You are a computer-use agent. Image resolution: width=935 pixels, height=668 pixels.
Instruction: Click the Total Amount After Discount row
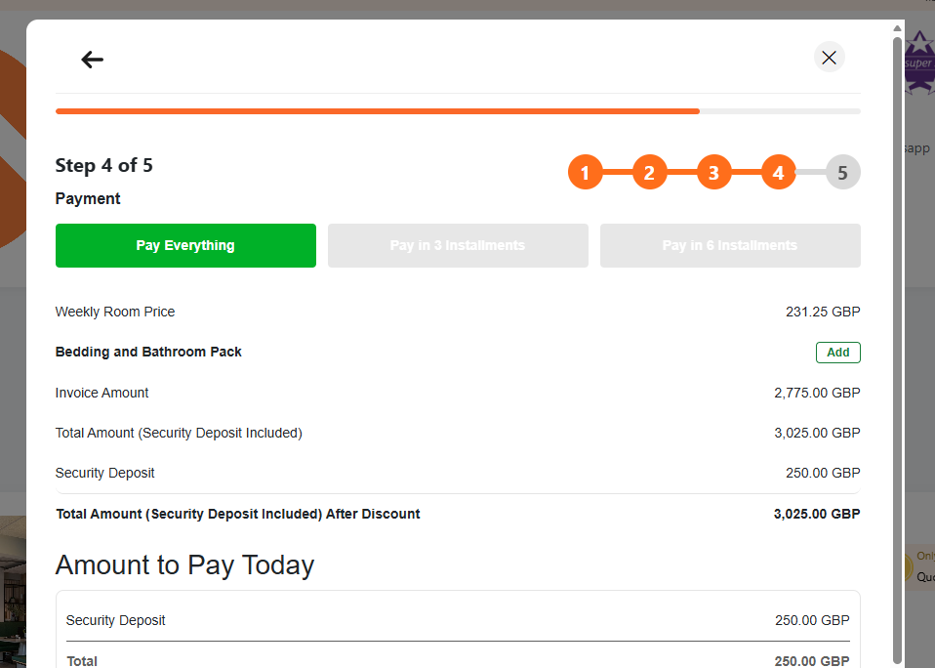(458, 514)
